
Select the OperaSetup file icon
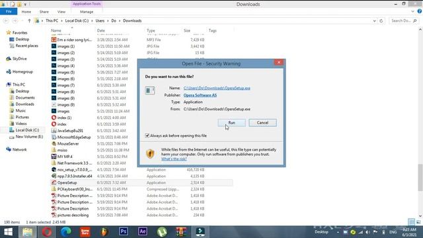pyautogui.click(x=54, y=182)
